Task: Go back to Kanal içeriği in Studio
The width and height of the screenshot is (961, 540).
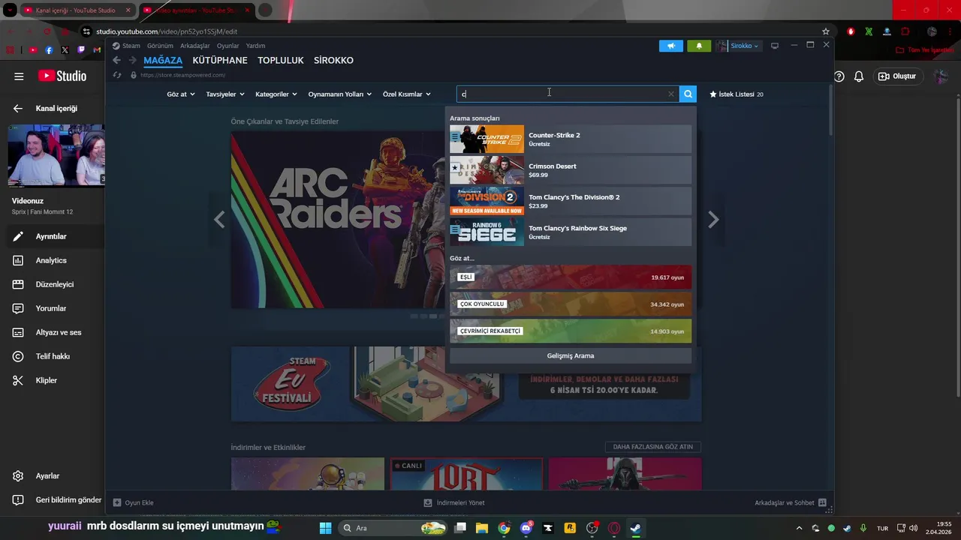Action: point(18,109)
